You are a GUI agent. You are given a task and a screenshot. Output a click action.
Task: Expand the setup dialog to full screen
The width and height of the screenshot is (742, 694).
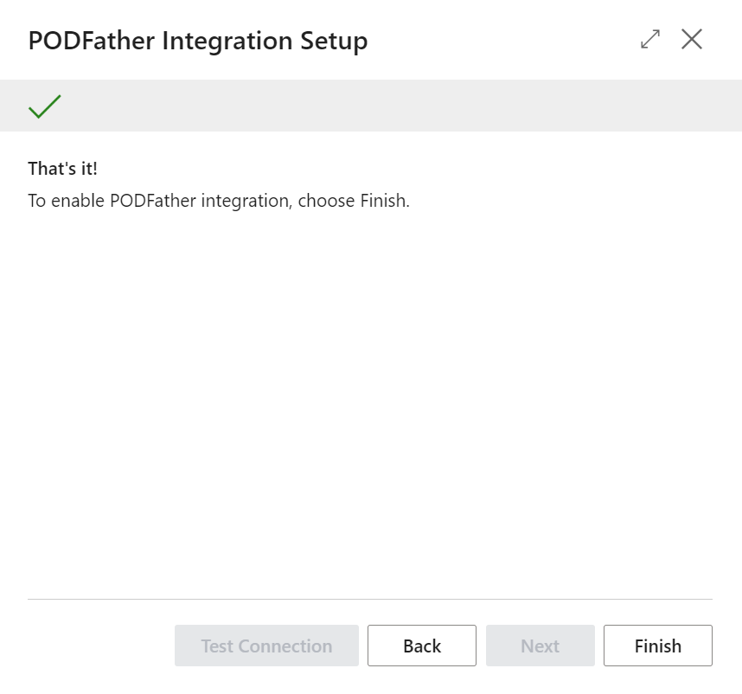(650, 39)
